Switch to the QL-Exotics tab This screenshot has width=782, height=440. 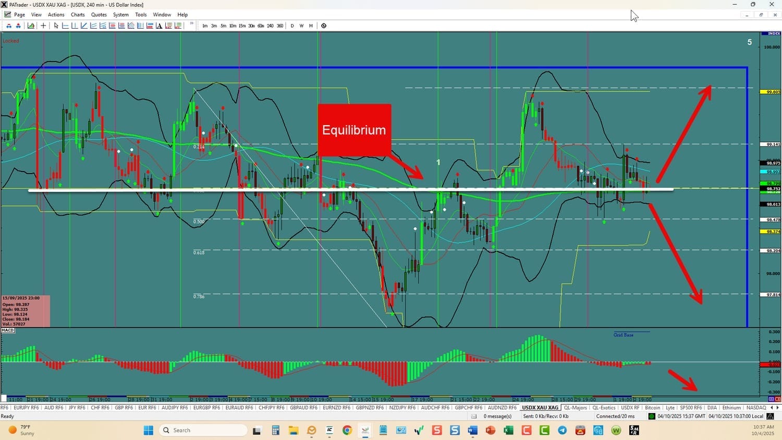click(x=604, y=408)
